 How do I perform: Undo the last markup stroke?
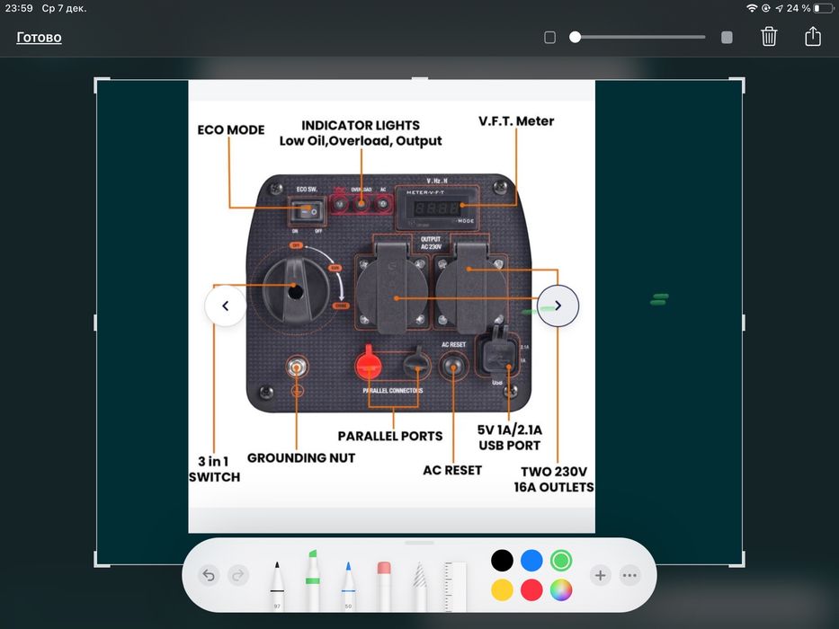(209, 575)
